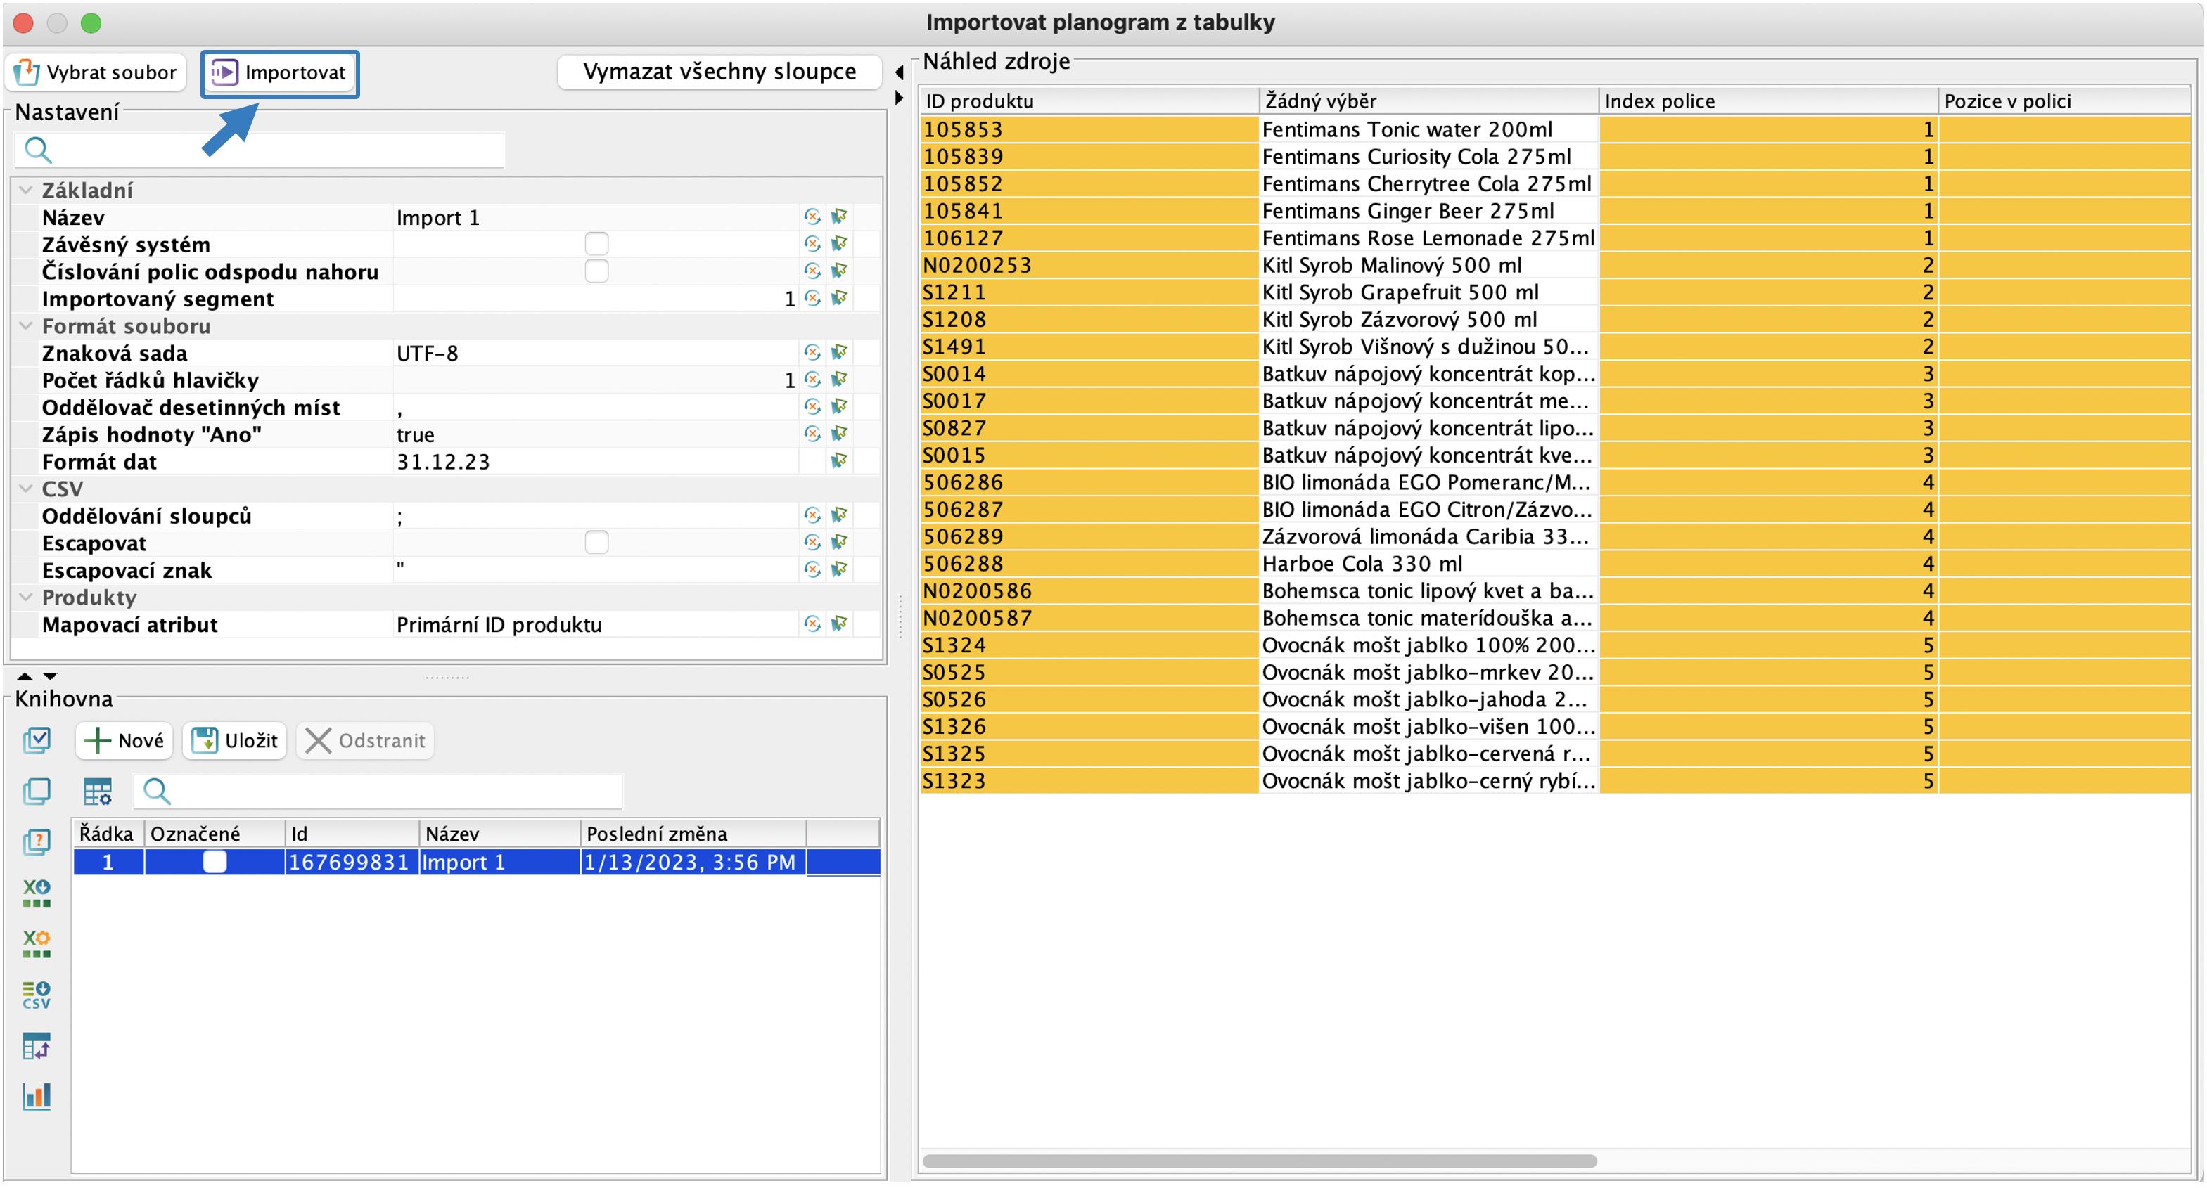Click the down arrow on horizontal splitter

click(51, 676)
